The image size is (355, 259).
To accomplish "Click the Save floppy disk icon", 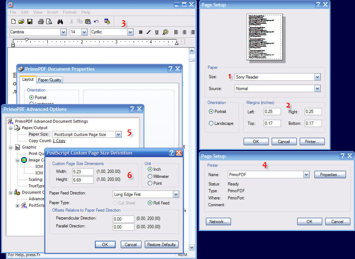I will pos(30,22).
